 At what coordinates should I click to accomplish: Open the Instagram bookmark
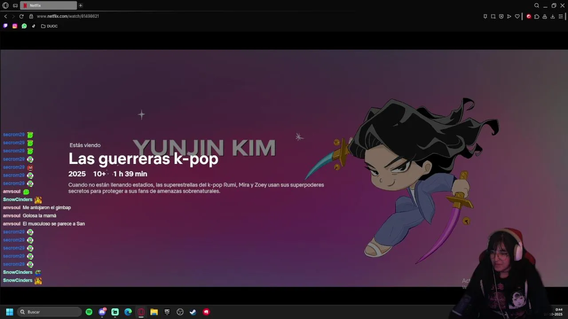(15, 26)
